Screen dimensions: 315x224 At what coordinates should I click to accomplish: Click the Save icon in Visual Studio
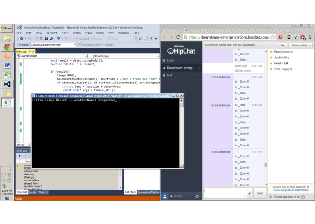click(x=47, y=39)
